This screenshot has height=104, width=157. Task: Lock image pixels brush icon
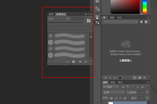coord(116,98)
